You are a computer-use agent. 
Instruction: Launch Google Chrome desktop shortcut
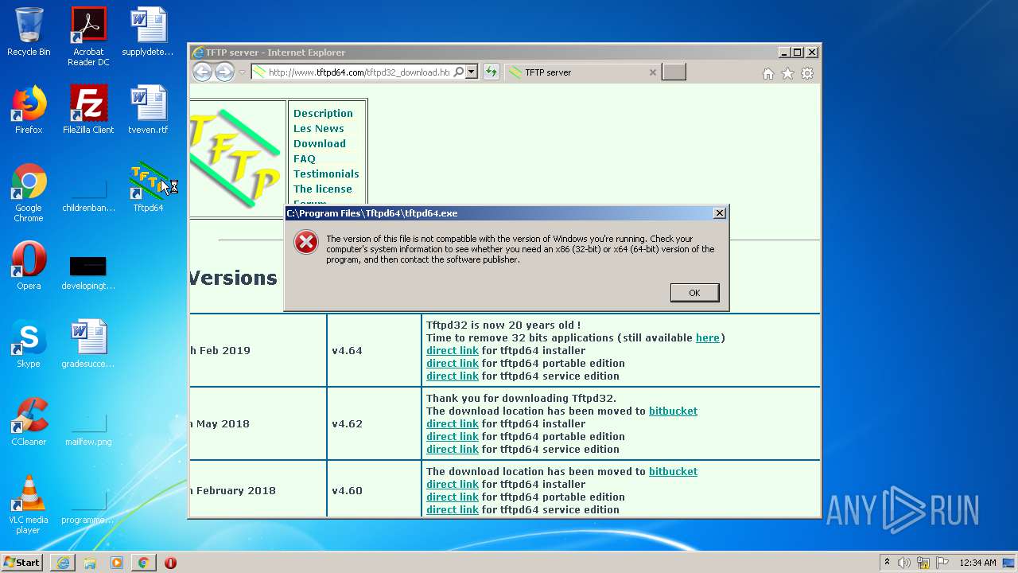click(x=29, y=193)
